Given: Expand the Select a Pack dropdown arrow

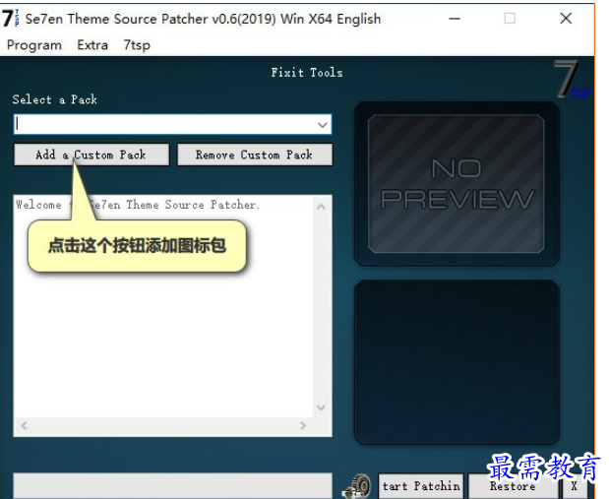Looking at the screenshot, I should click(323, 125).
